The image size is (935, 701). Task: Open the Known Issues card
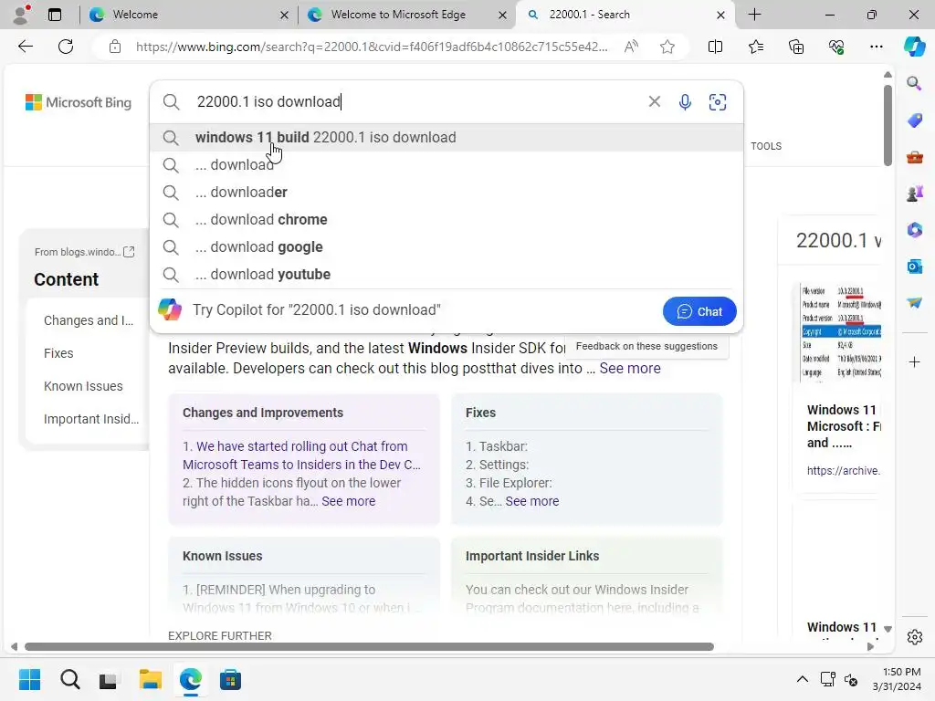304,575
